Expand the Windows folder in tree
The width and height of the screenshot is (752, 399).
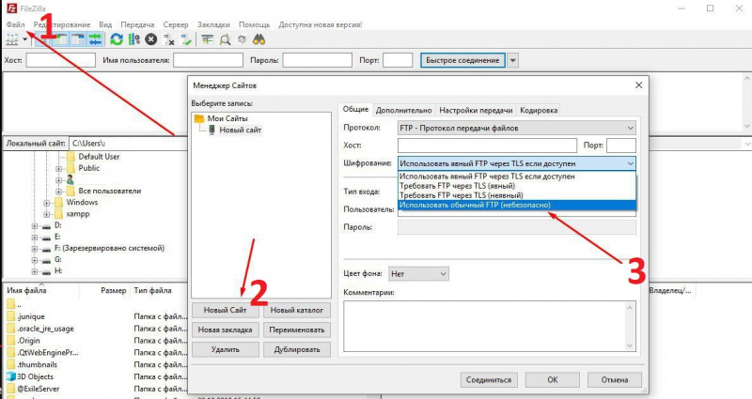point(47,203)
